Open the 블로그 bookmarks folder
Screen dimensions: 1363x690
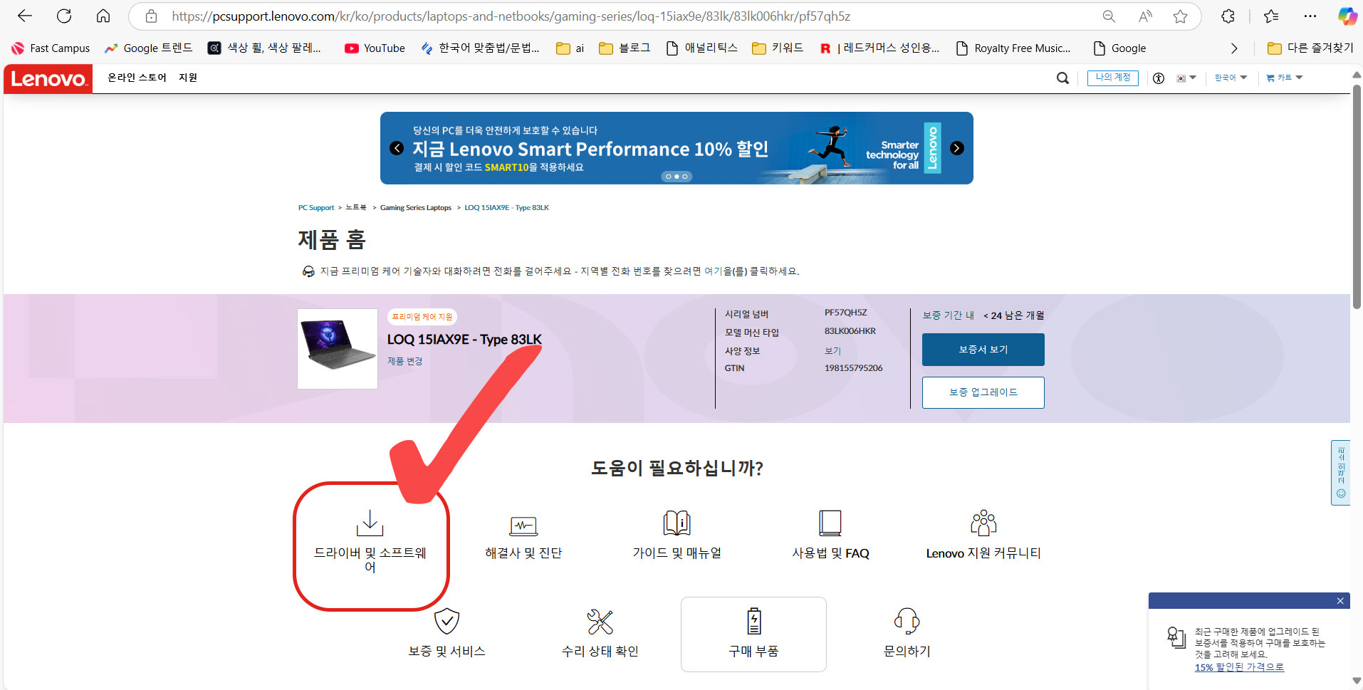point(625,48)
